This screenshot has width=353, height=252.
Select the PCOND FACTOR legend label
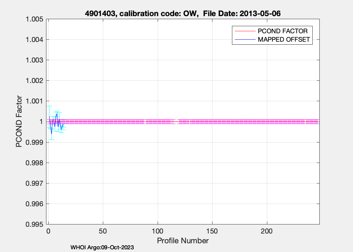coord(282,31)
